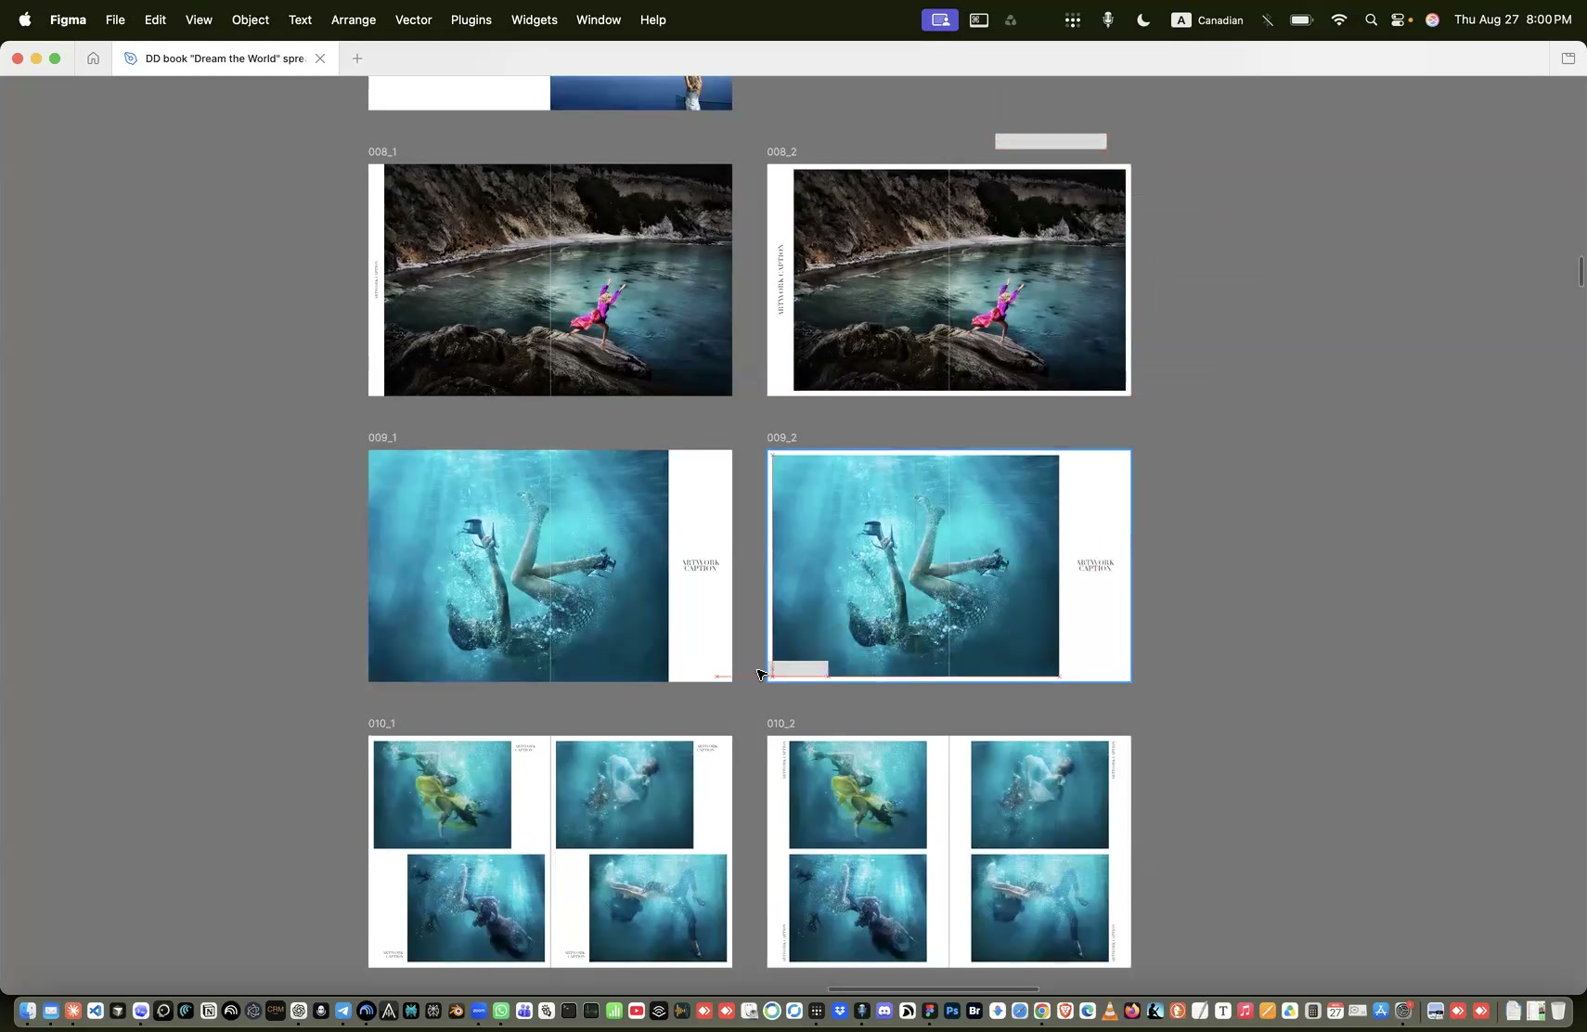
Task: Open Telegram from the dock
Action: tap(343, 1011)
